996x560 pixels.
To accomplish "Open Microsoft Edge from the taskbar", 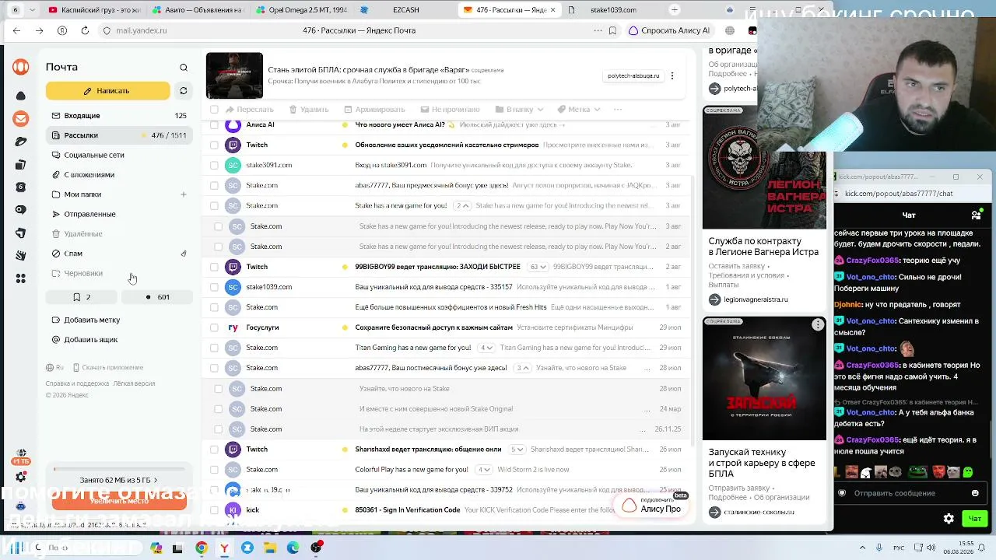I will [x=293, y=548].
